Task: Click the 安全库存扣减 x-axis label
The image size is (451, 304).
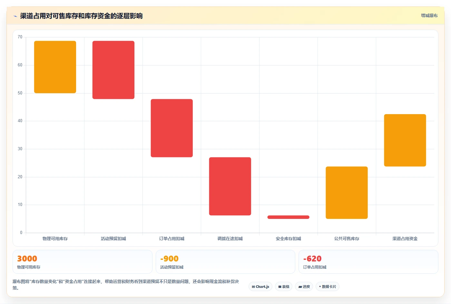Action: click(289, 239)
